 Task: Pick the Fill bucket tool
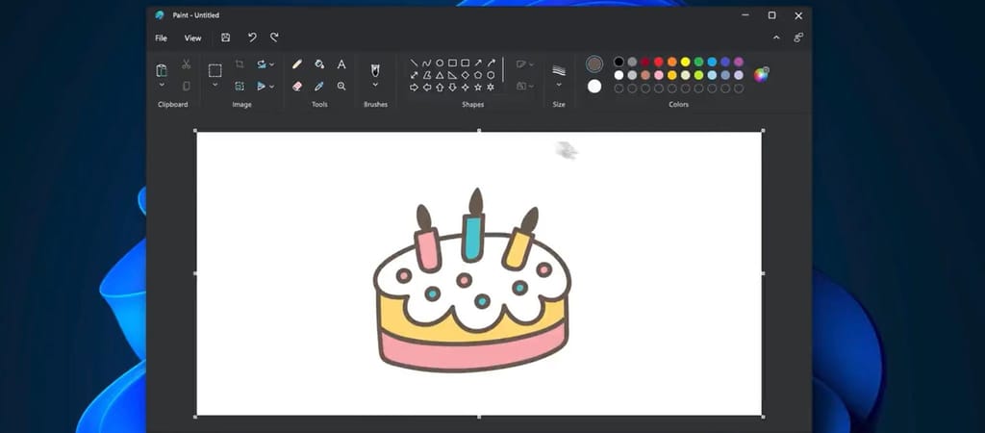pyautogui.click(x=319, y=64)
